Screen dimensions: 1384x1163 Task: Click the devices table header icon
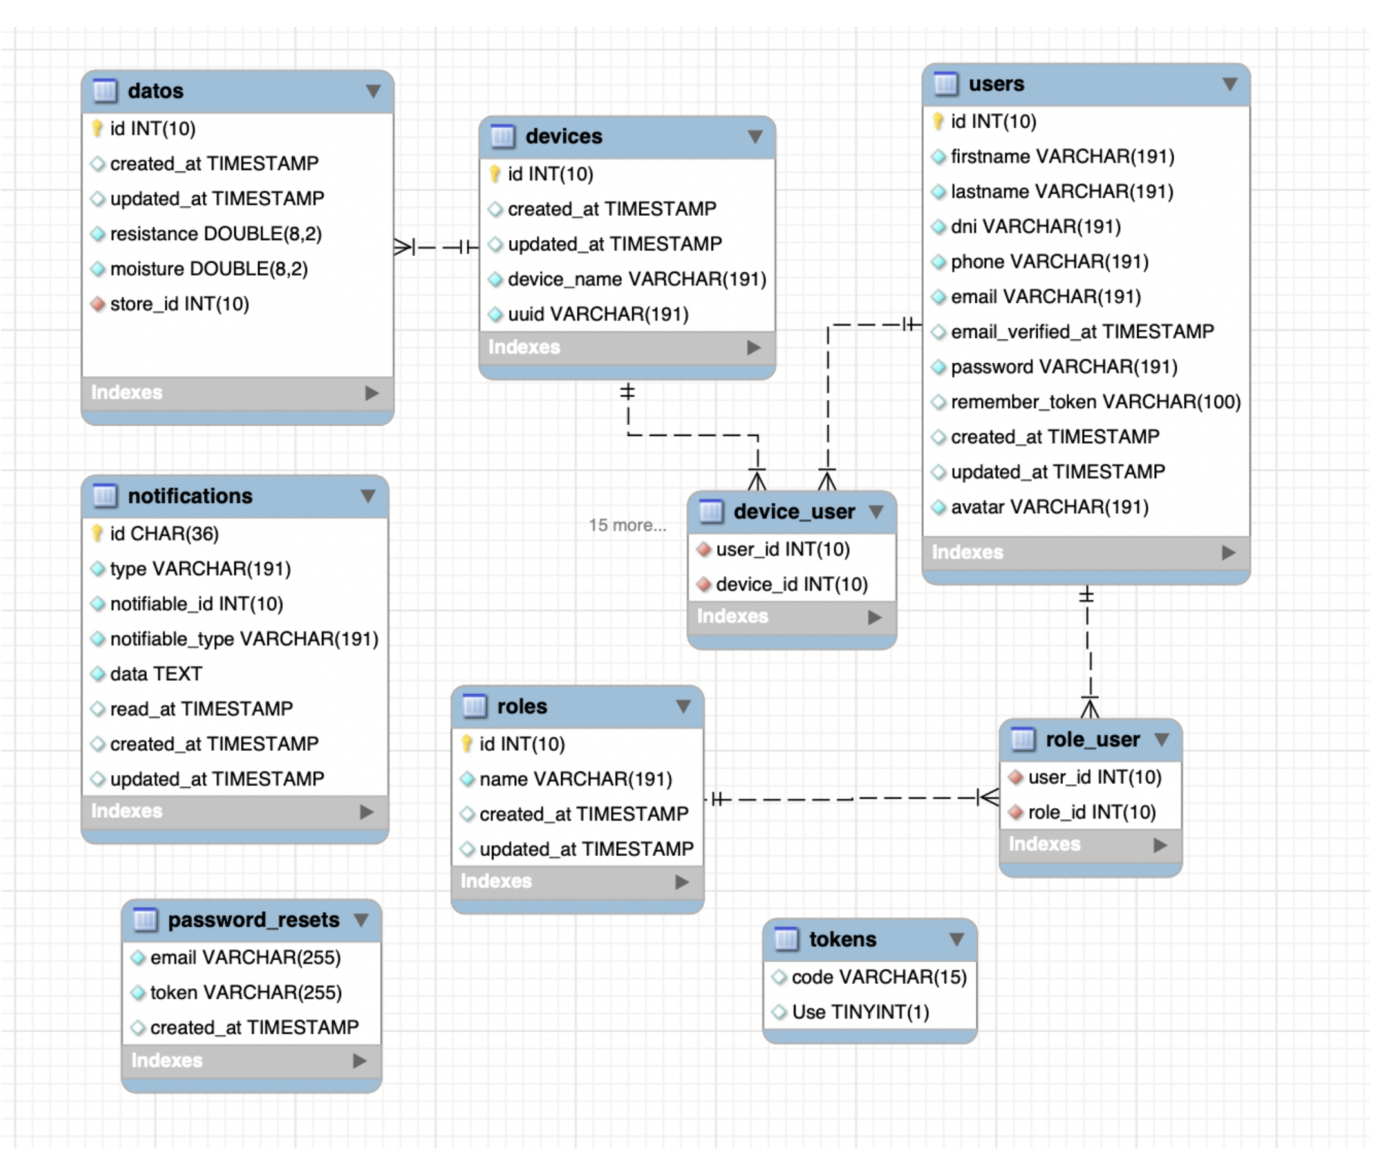point(503,137)
